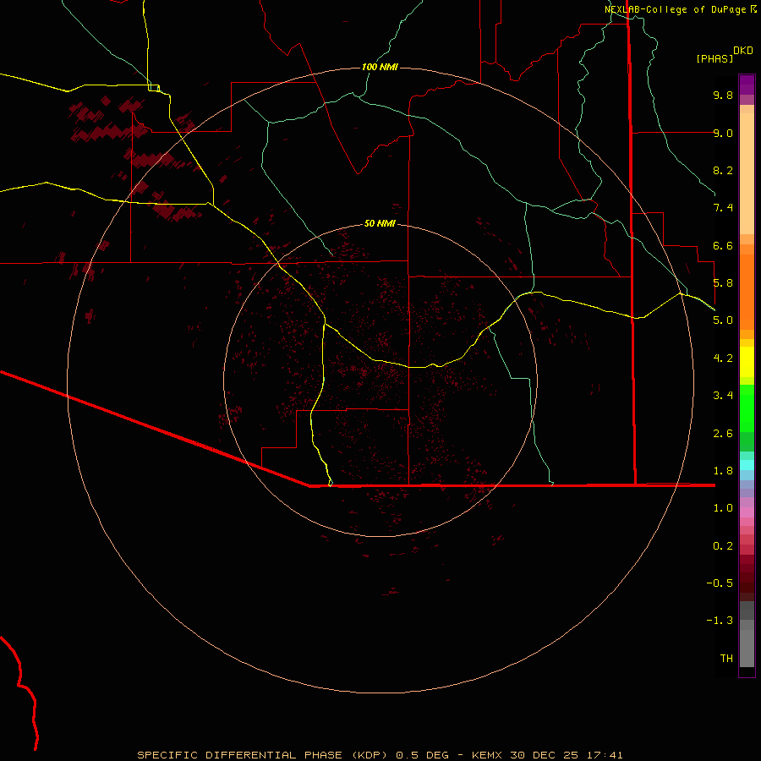The height and width of the screenshot is (761, 761).
Task: Click the 4.2 legend value
Action: click(723, 359)
